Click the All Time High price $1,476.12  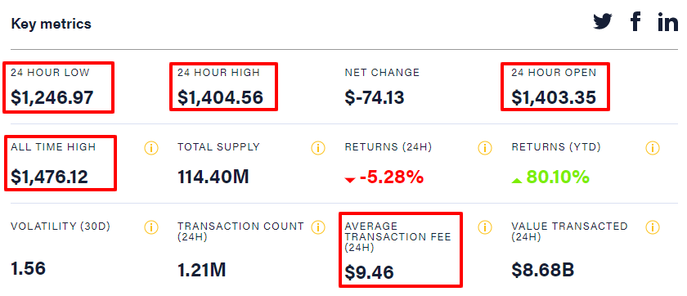tap(50, 177)
